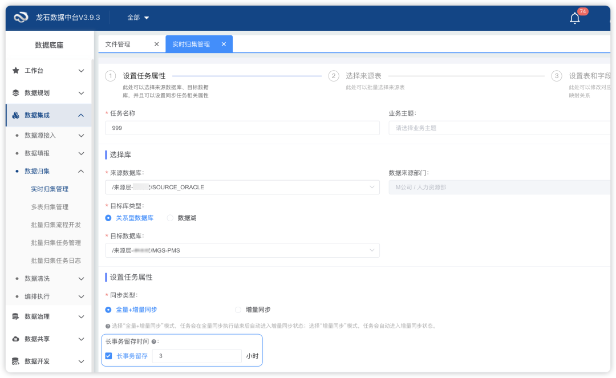Collapse 数据归集 submenu chevron

pyautogui.click(x=81, y=172)
